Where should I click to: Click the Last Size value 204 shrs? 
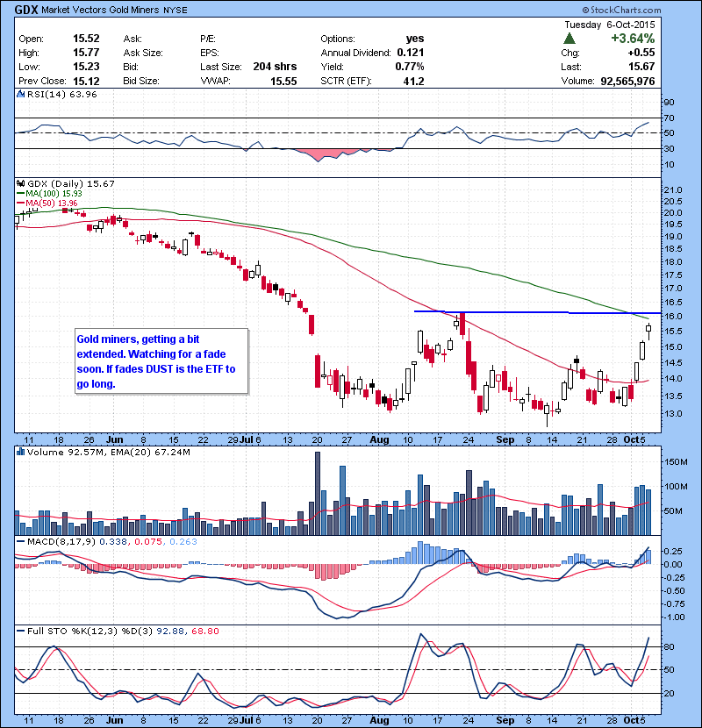point(275,67)
